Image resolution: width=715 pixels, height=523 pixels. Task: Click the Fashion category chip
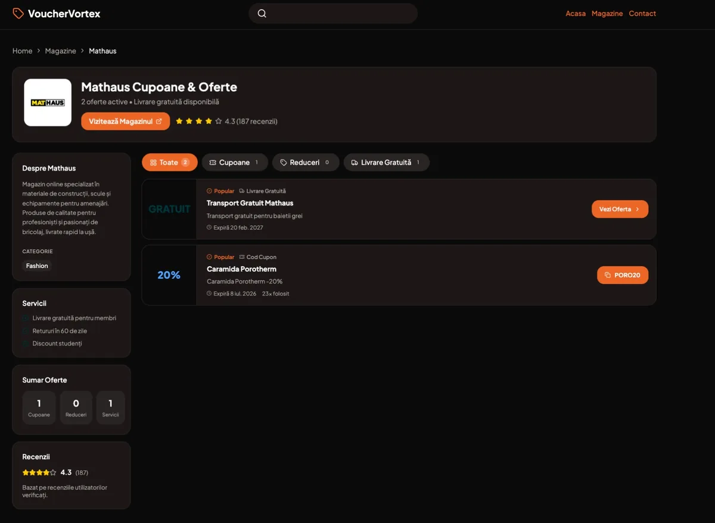37,266
